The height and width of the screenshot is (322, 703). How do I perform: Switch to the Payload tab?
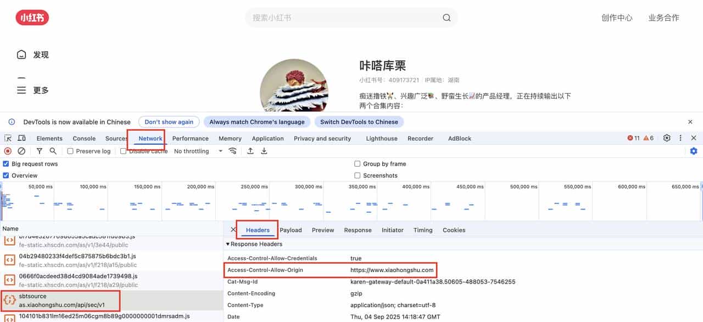[x=291, y=230]
